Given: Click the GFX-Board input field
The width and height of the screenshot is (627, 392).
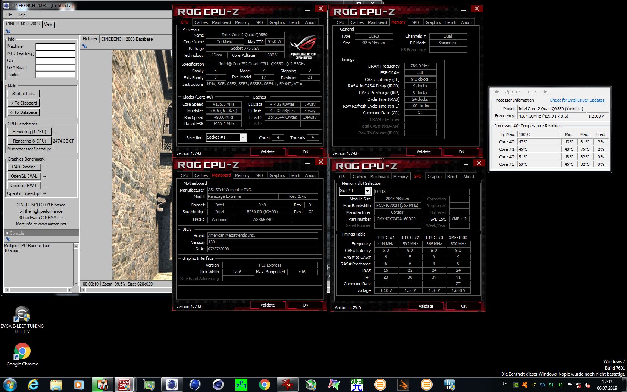Looking at the screenshot, I should point(56,68).
